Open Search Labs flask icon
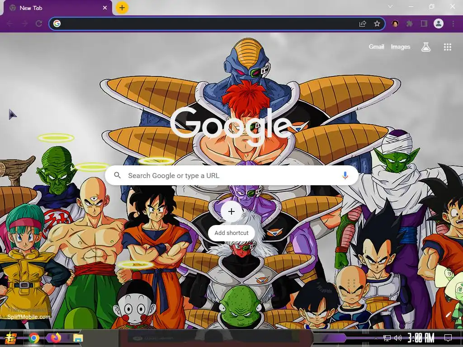 tap(426, 47)
